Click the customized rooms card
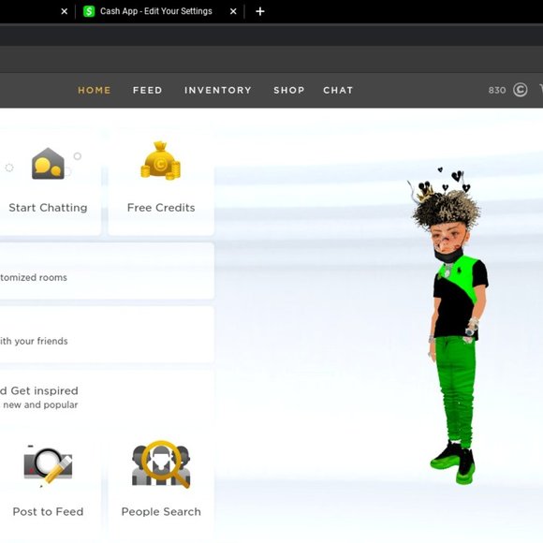The width and height of the screenshot is (543, 543). pos(107,271)
